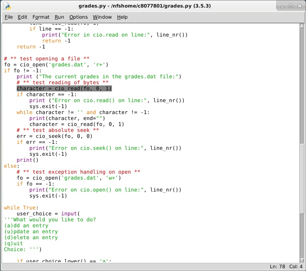306x271 pixels.
Task: Click the '(q)uit' line
Action: [x=13, y=244]
